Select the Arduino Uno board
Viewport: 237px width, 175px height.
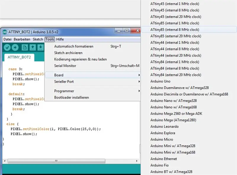pos(189,81)
